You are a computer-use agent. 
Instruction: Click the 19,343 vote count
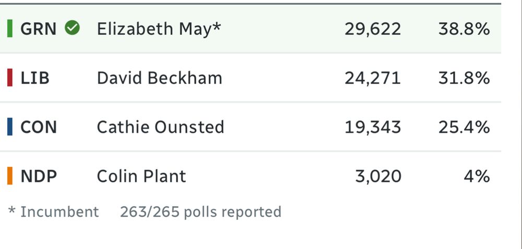point(373,128)
